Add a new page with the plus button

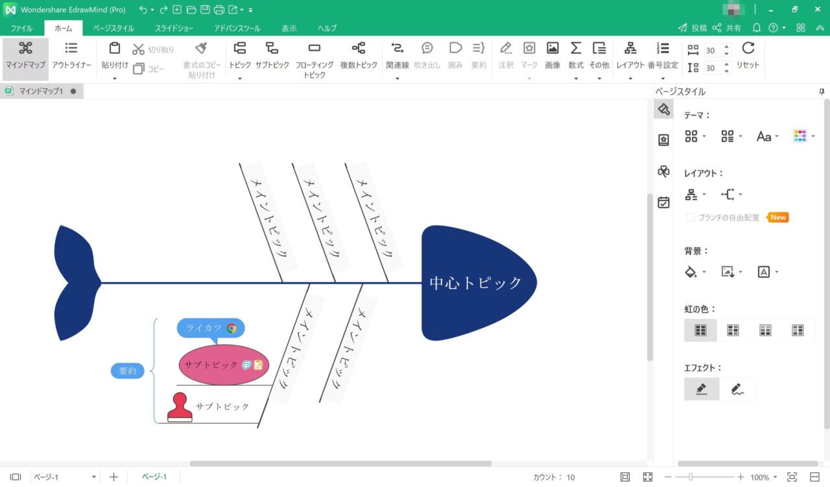[x=113, y=477]
